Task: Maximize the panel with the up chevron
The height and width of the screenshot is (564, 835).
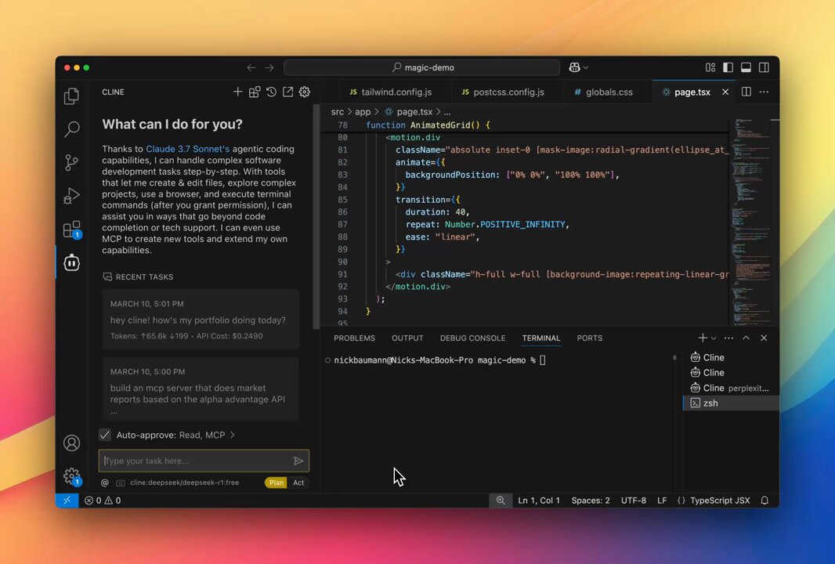Action: pos(746,338)
